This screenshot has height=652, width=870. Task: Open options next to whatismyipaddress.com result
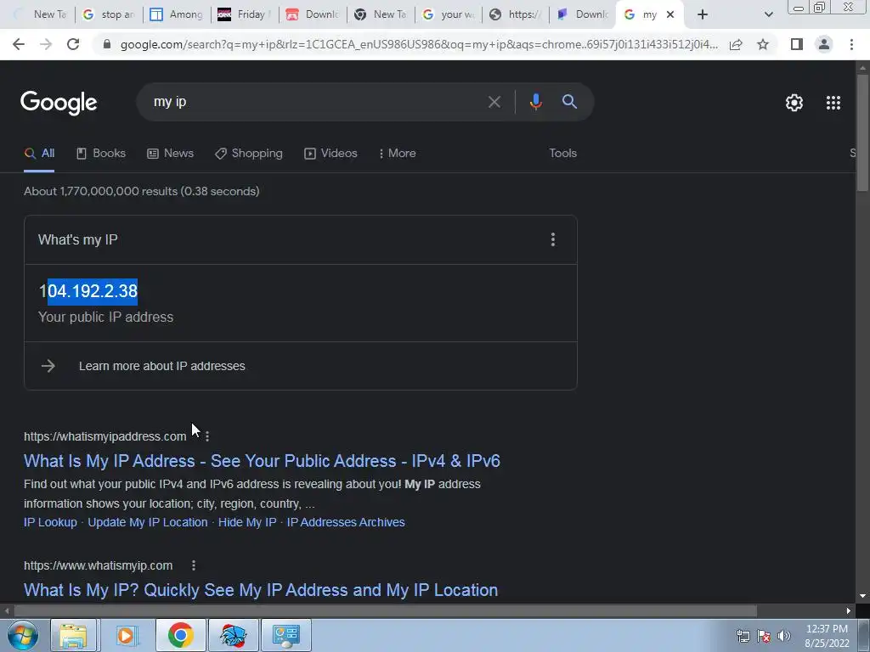tap(207, 436)
